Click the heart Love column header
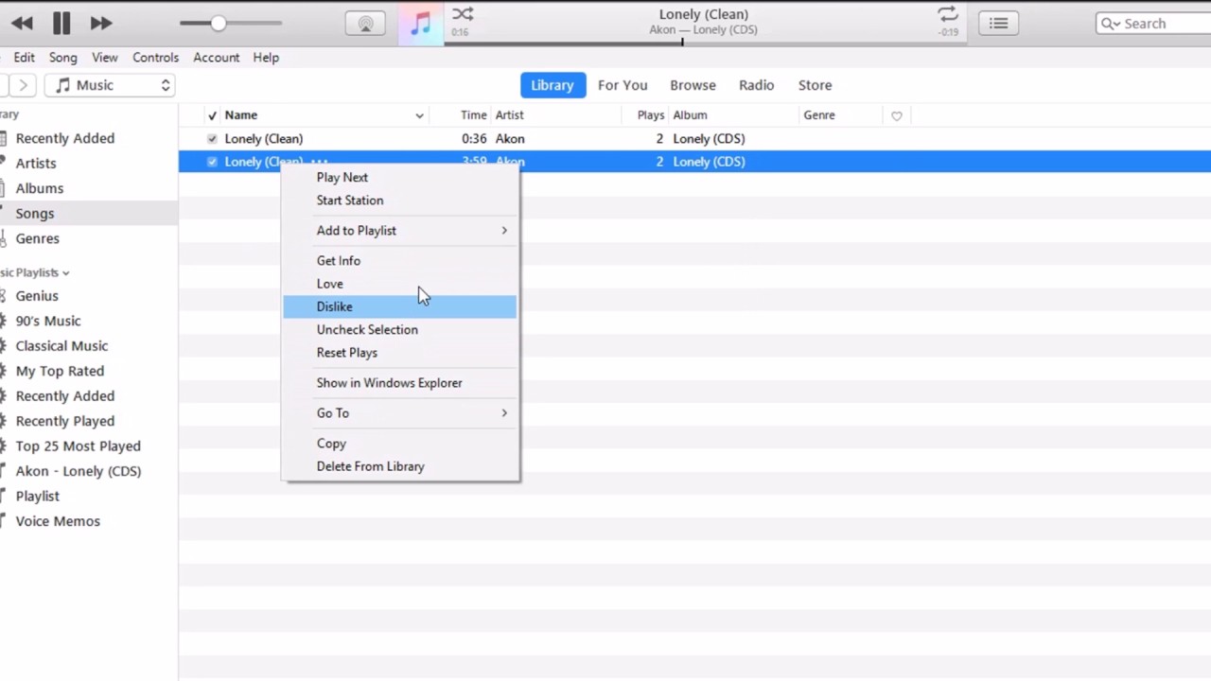Screen dimensions: 1211x681 (x=896, y=115)
